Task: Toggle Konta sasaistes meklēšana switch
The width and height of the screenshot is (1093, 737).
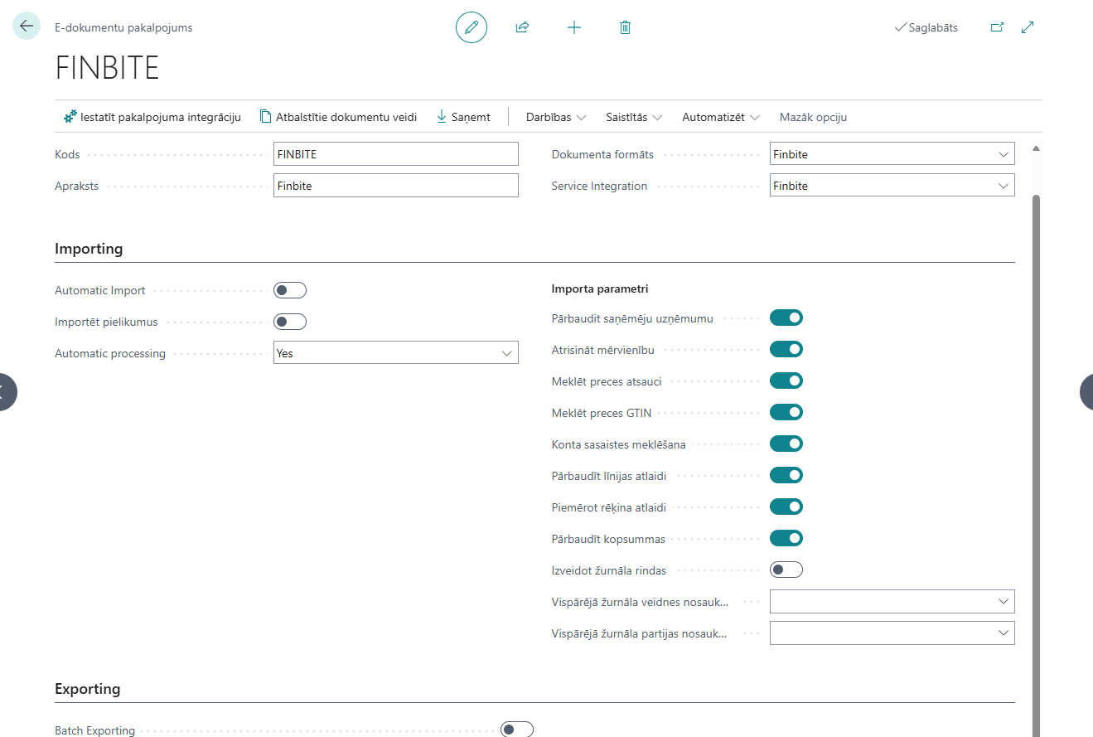Action: click(786, 444)
